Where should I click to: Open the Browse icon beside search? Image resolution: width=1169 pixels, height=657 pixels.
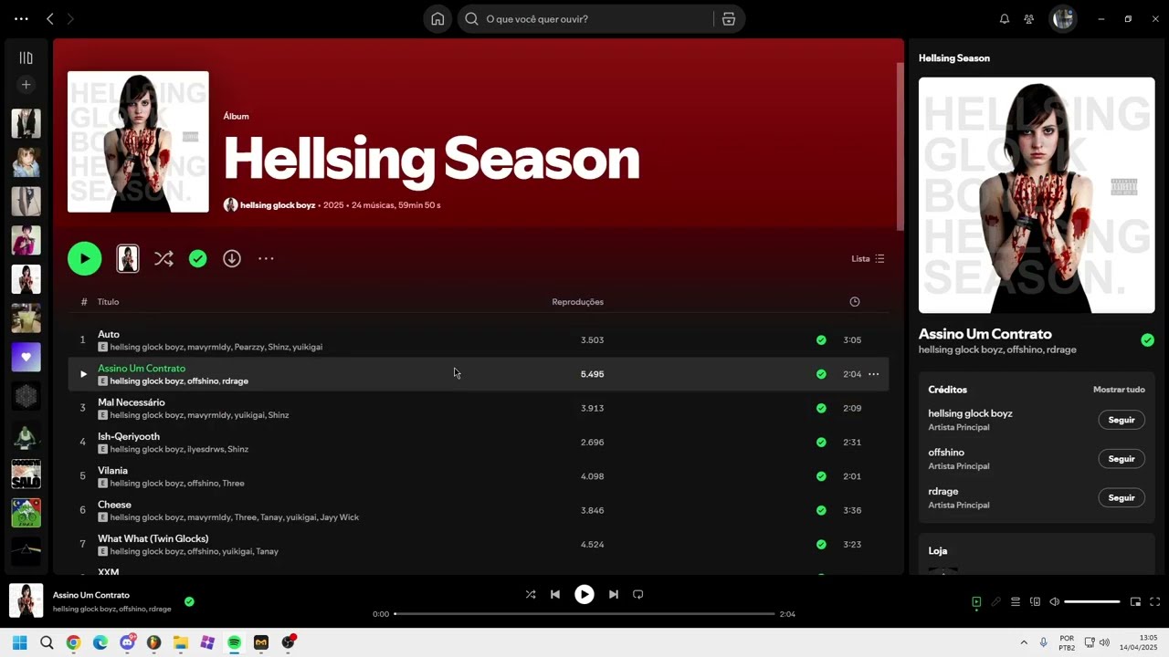coord(729,18)
